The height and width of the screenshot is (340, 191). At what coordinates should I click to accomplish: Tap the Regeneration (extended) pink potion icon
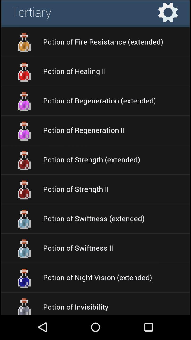click(24, 101)
